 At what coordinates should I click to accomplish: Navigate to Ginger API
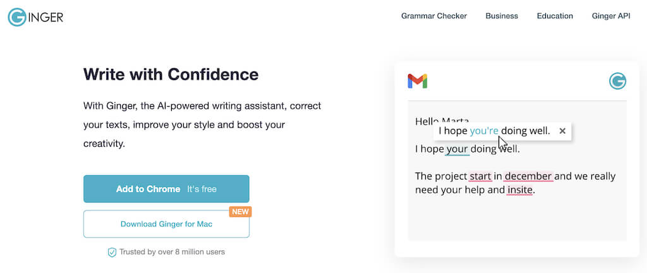(x=611, y=16)
